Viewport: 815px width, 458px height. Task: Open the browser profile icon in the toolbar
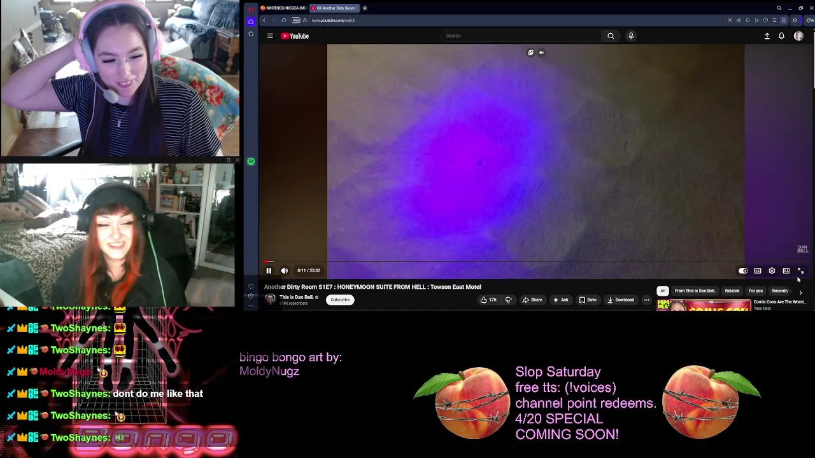point(783,20)
